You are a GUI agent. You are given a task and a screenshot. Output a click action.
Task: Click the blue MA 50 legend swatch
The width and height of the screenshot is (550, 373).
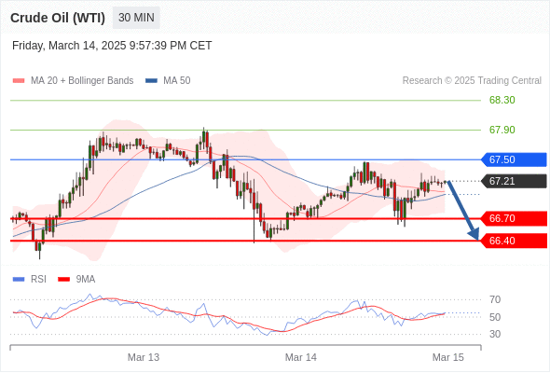pos(151,81)
